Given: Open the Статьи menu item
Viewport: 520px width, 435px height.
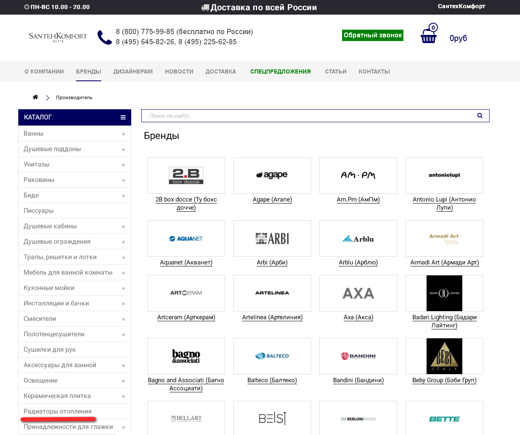Looking at the screenshot, I should 336,71.
